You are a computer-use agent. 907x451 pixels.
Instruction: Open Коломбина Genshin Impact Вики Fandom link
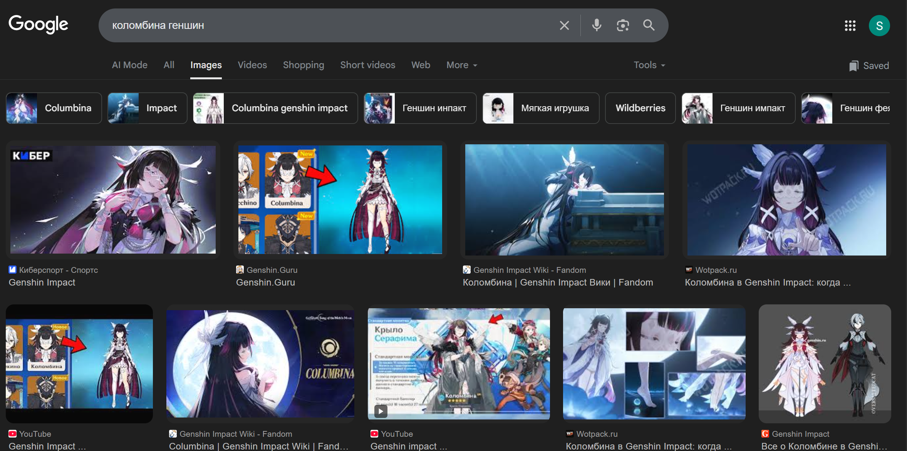558,282
